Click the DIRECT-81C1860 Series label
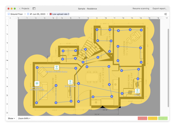 click(56, 72)
